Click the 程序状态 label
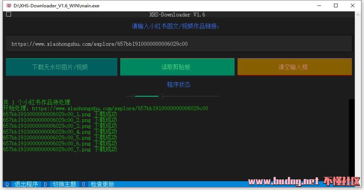The image size is (364, 190). click(x=179, y=85)
